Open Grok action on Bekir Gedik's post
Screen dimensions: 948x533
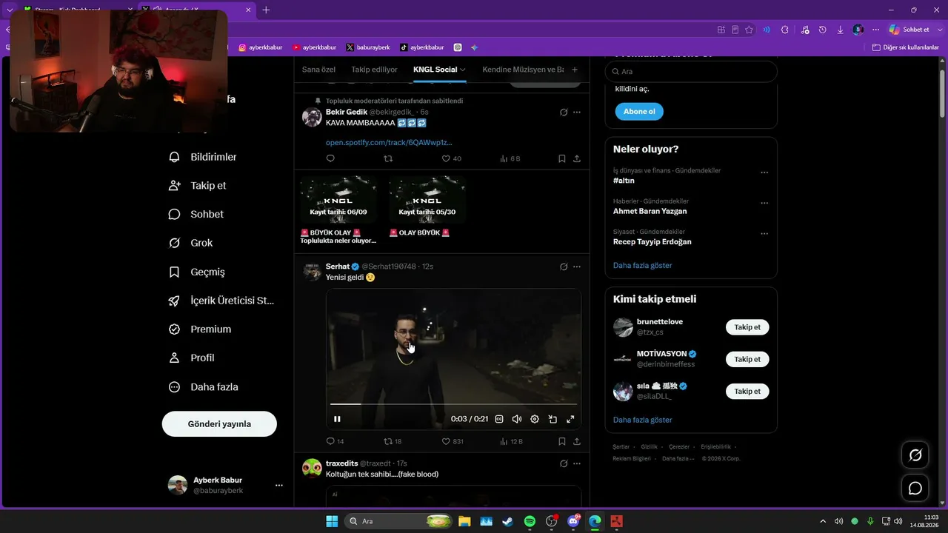tap(564, 113)
